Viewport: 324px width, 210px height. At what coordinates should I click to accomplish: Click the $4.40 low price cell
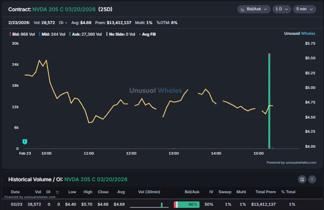click(70, 204)
